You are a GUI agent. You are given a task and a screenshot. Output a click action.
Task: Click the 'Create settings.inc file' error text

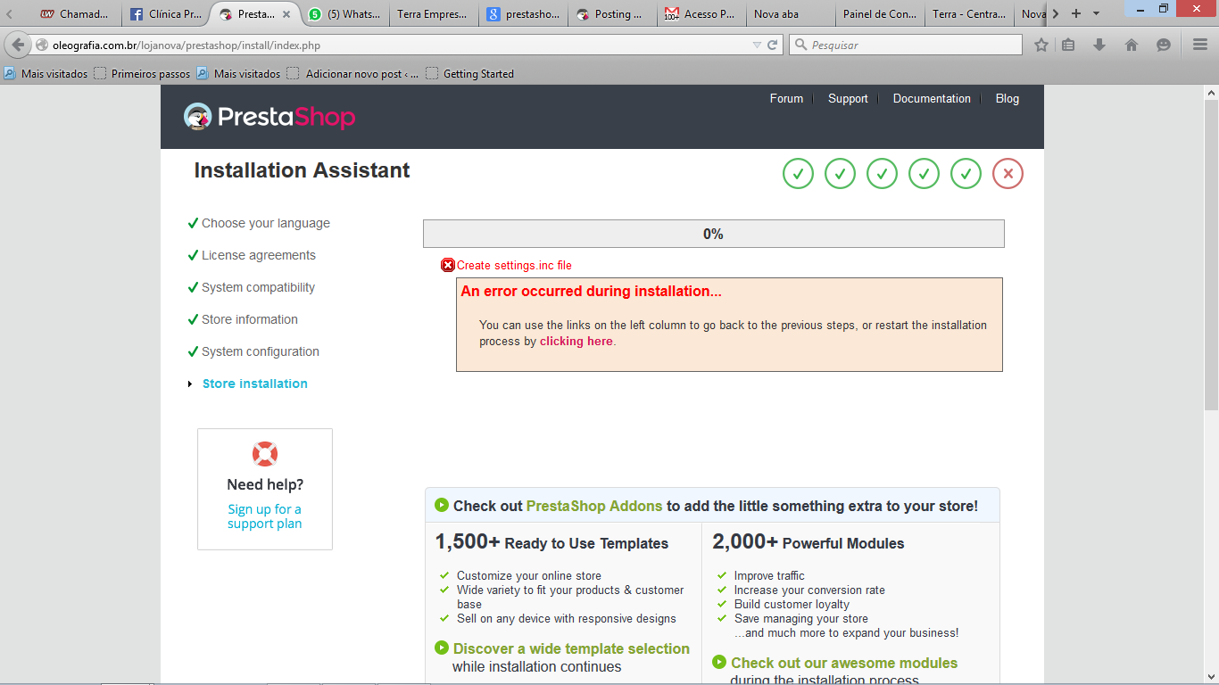514,265
